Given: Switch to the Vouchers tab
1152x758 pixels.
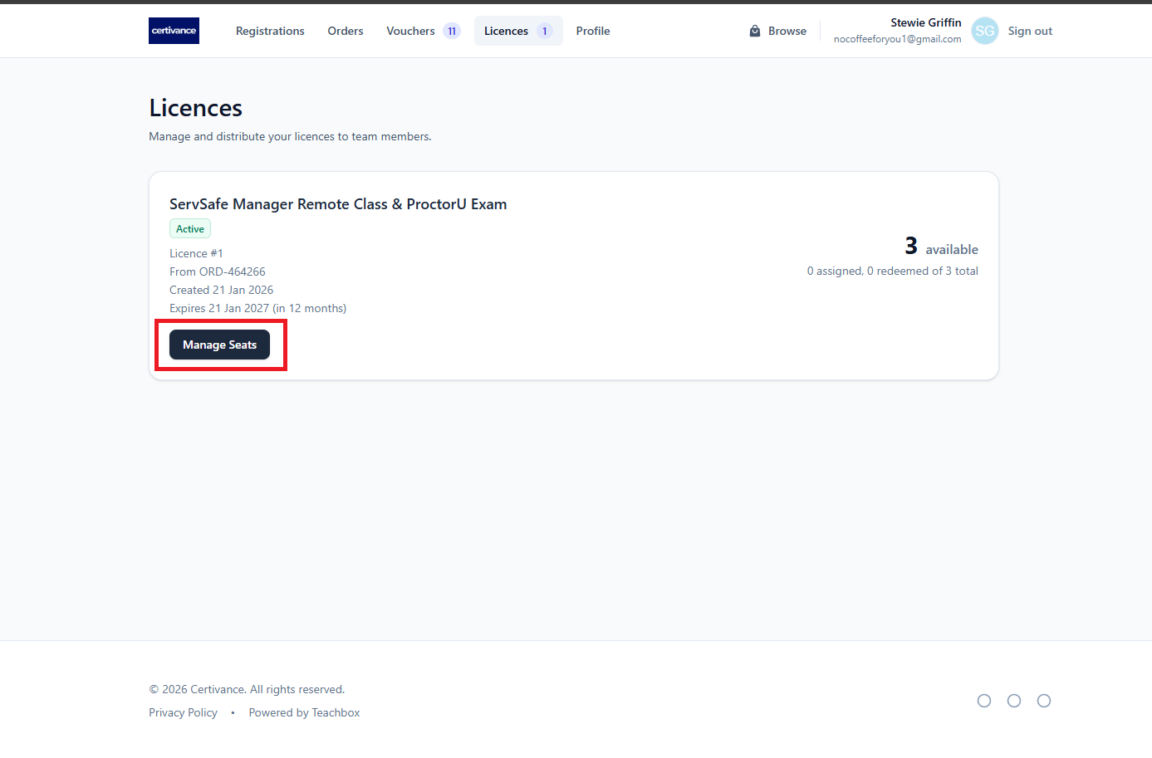Looking at the screenshot, I should [423, 31].
